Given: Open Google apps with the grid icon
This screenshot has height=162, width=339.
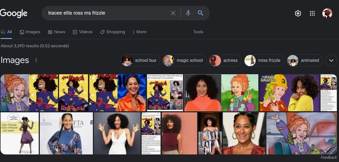Looking at the screenshot, I should click(x=312, y=13).
